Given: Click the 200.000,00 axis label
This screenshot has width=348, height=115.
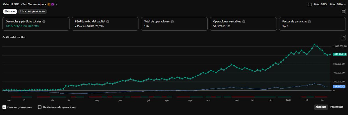Looking at the screenshot, I should coord(339,82).
